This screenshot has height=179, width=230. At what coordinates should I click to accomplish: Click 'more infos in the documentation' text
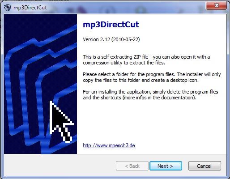pyautogui.click(x=159, y=98)
